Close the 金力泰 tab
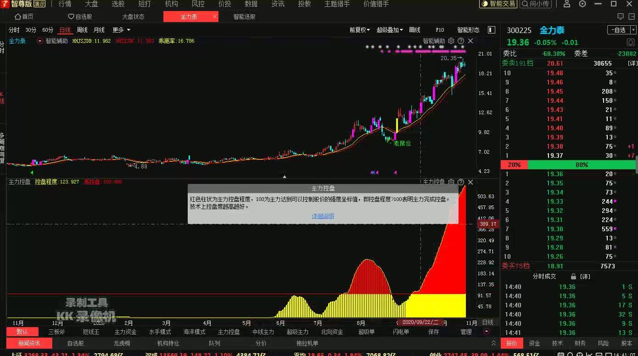 (215, 17)
